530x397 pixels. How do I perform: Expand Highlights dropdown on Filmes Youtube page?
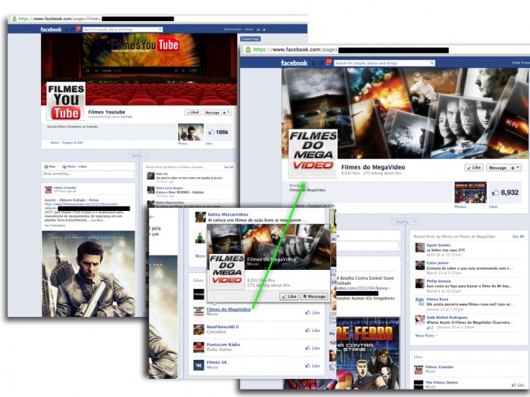coord(139,155)
